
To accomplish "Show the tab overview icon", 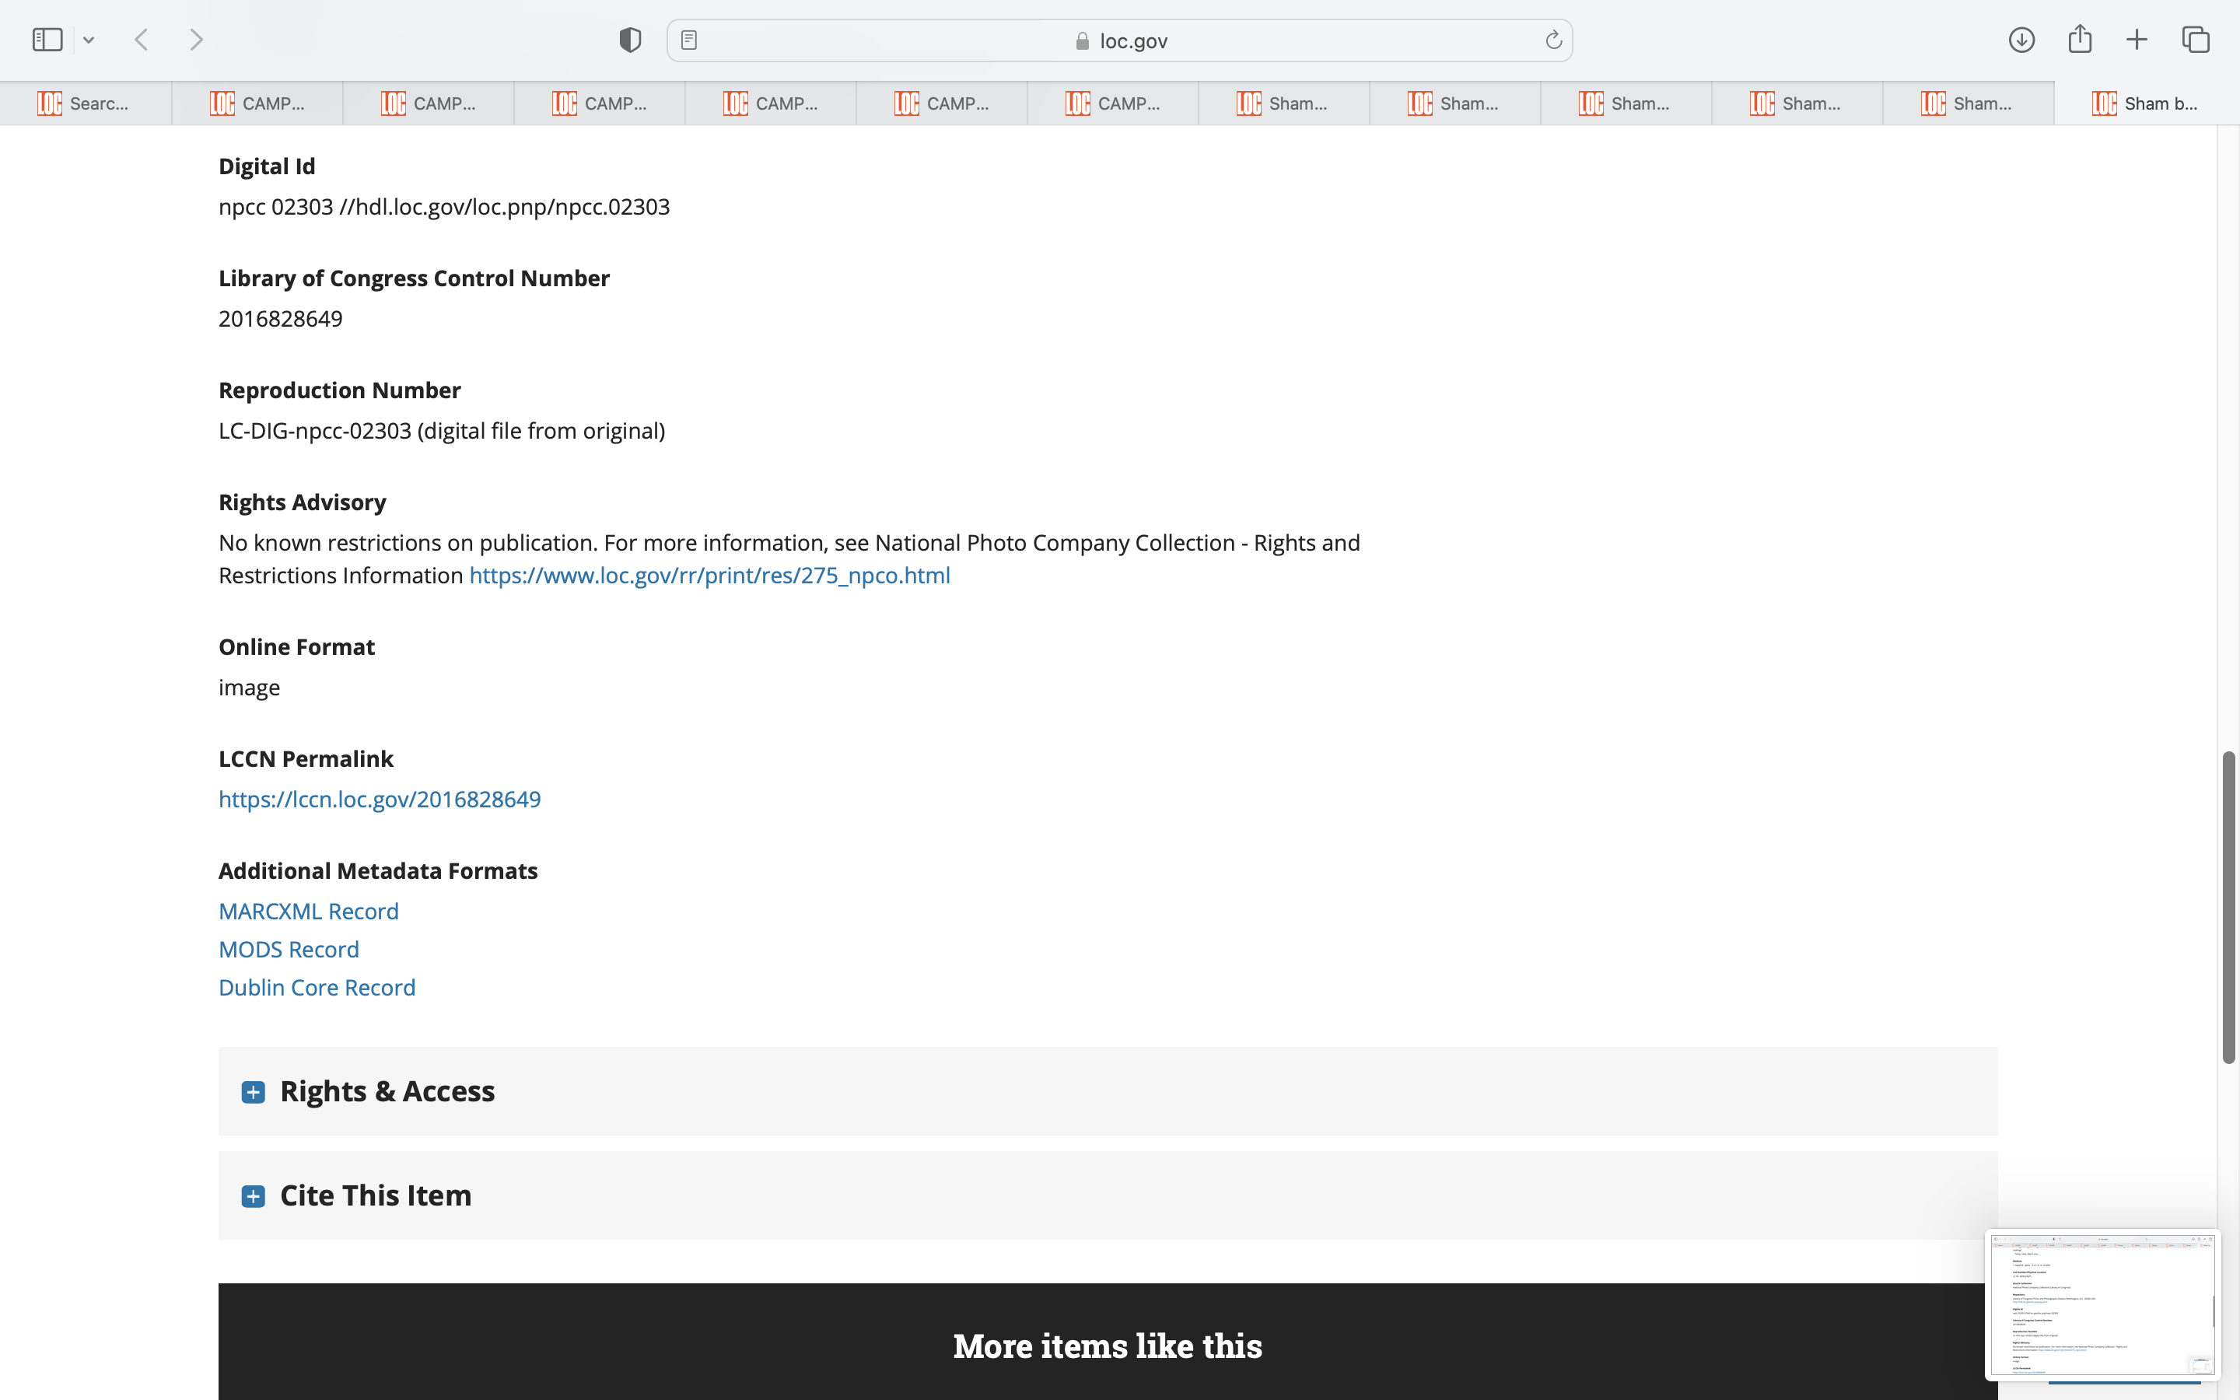I will click(2196, 40).
